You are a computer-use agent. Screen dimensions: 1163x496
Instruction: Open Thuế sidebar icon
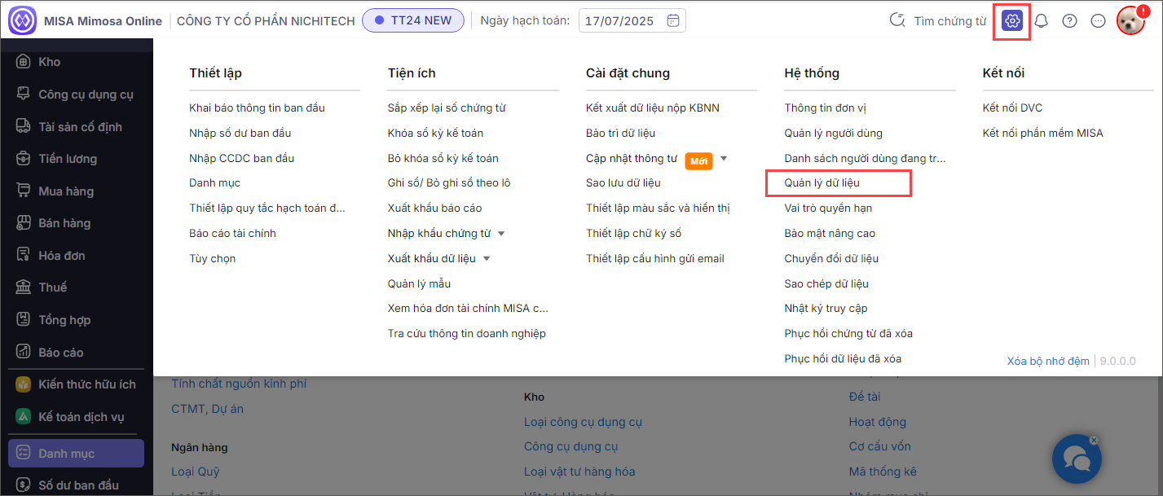[24, 287]
